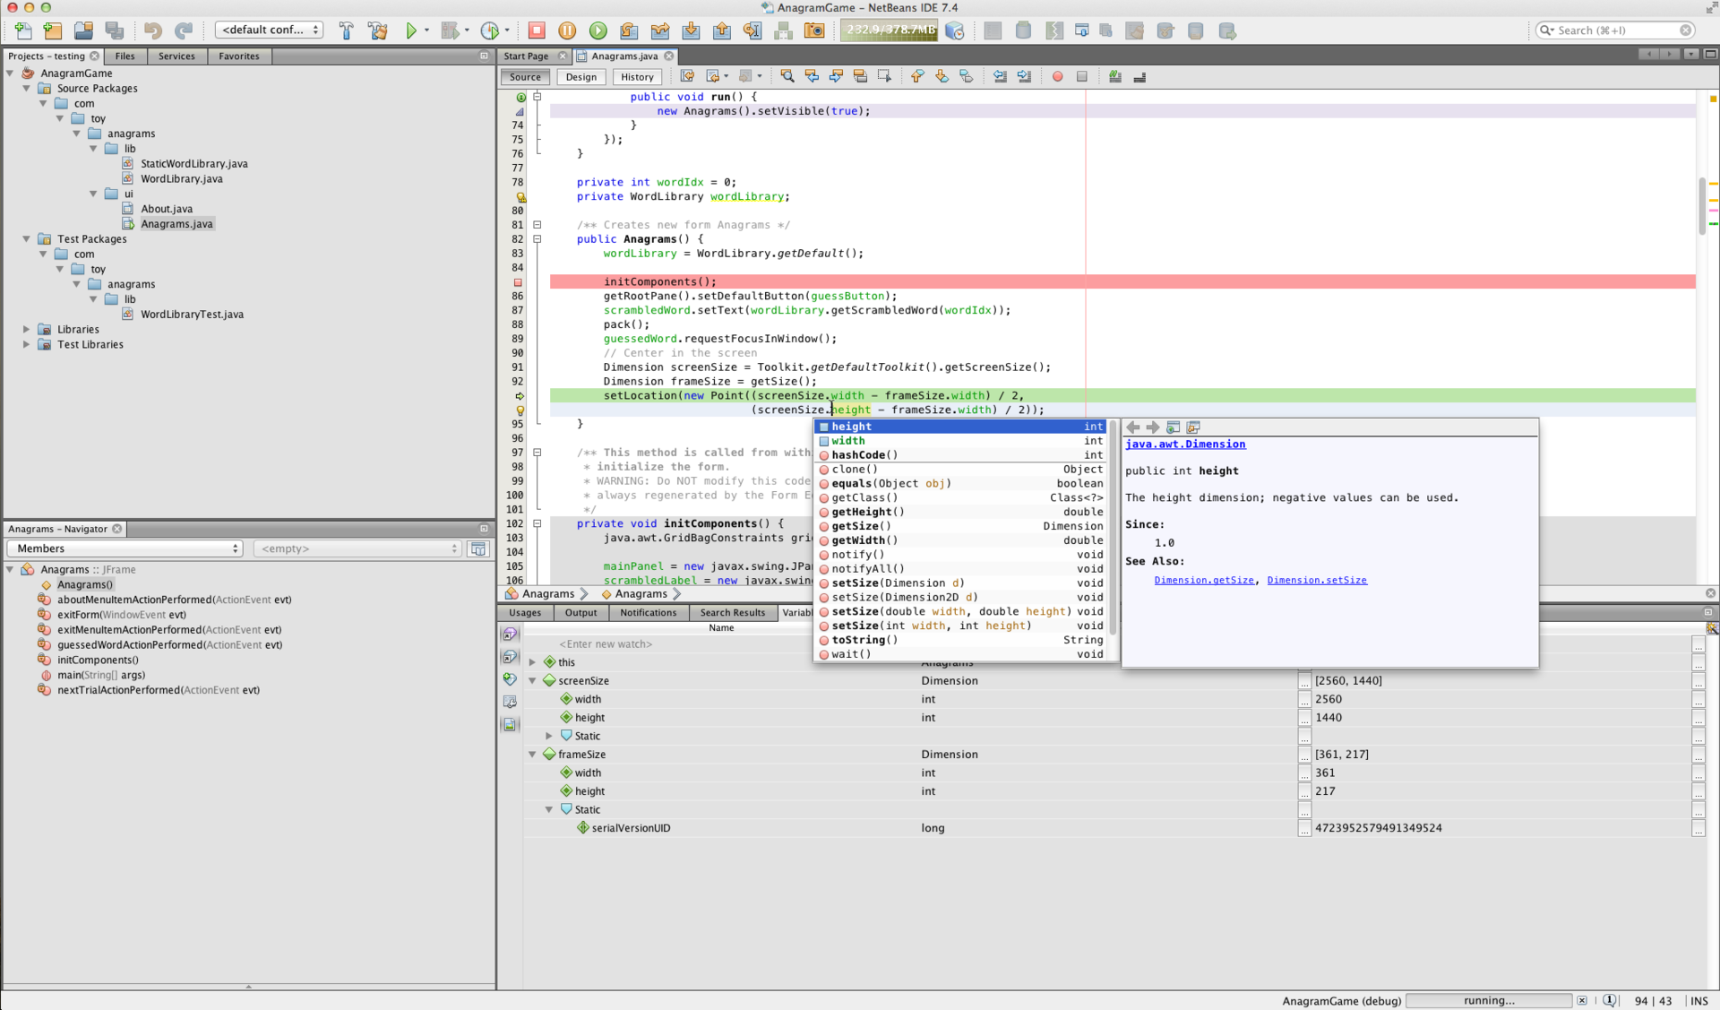Click the green Continue debugging icon
1720x1010 pixels.
point(598,30)
